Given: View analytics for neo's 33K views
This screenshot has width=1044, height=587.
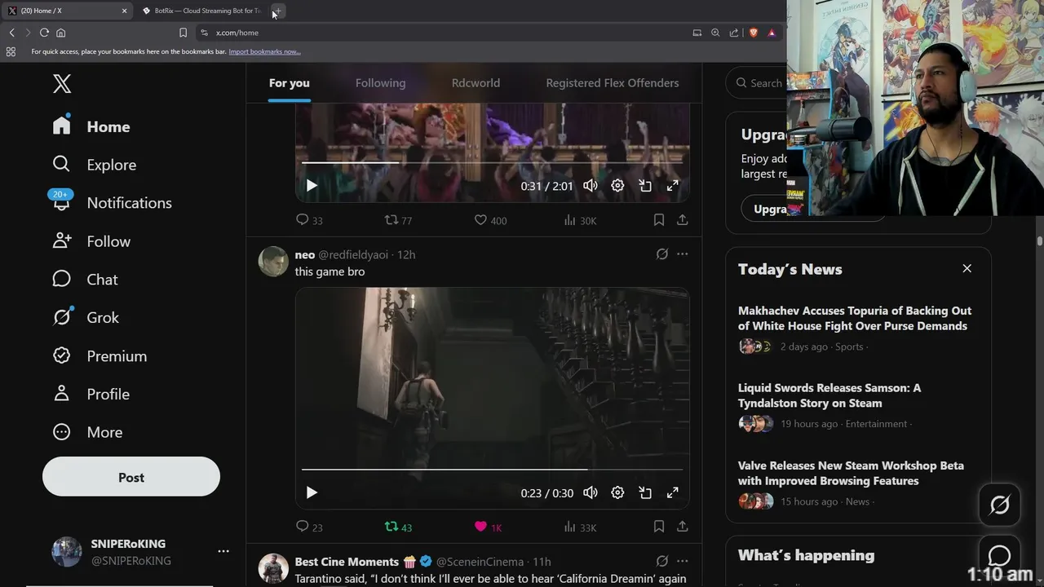Looking at the screenshot, I should [x=580, y=527].
